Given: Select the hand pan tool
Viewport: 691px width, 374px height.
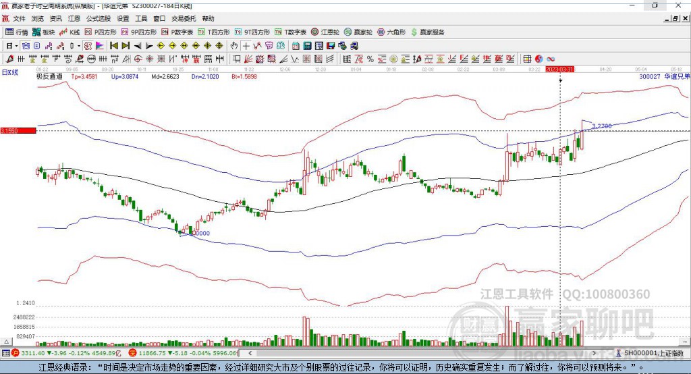Looking at the screenshot, I should click(233, 46).
